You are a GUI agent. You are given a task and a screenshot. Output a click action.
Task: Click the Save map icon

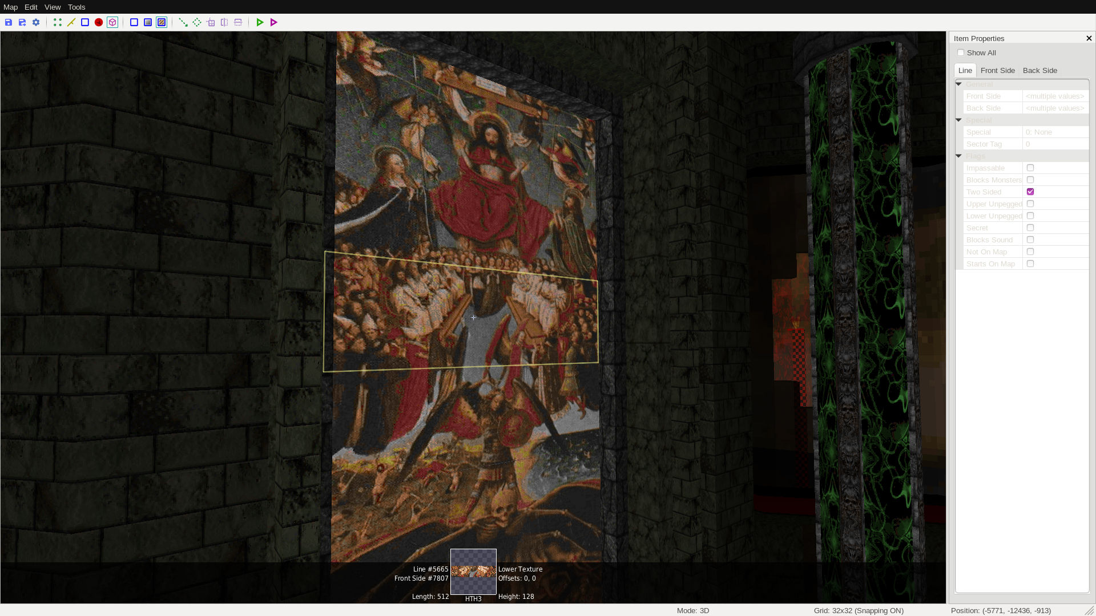pos(9,22)
